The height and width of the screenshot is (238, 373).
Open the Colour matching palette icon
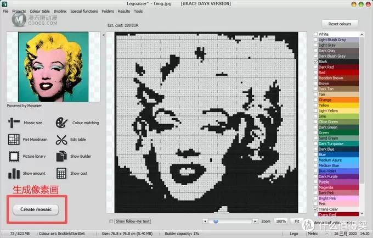click(61, 123)
